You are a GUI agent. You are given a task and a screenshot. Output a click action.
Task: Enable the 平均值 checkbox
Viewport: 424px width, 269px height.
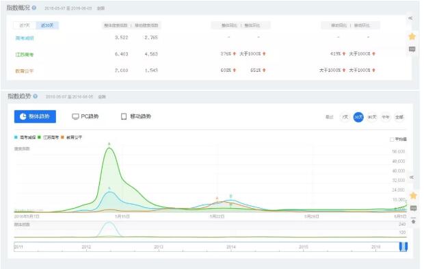coord(392,140)
